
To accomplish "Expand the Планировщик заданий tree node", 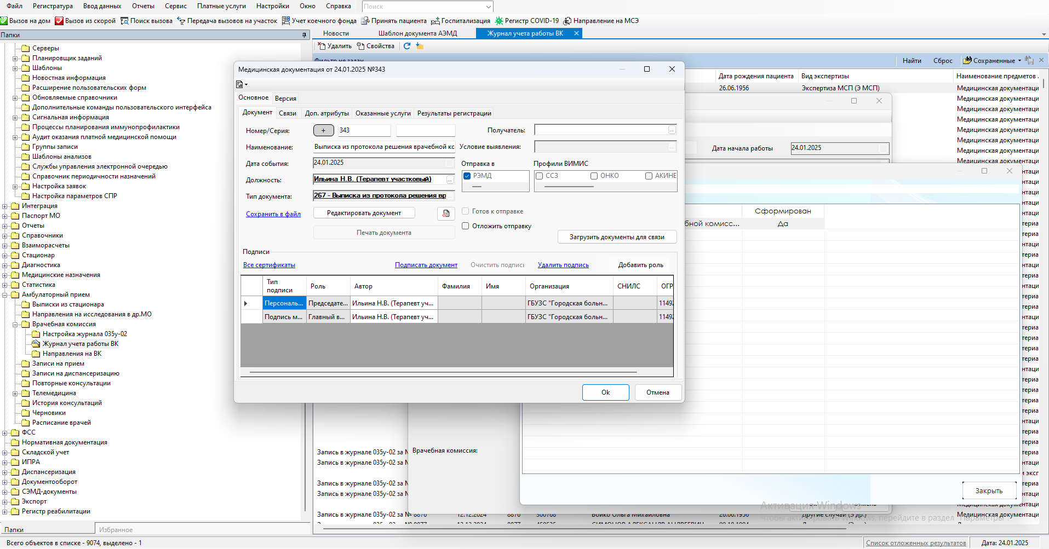I will click(15, 58).
